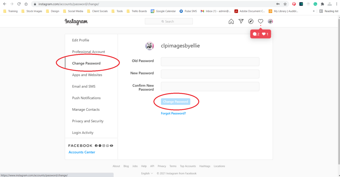Click the browser address bar URL
The width and height of the screenshot is (340, 177).
pos(69,4)
